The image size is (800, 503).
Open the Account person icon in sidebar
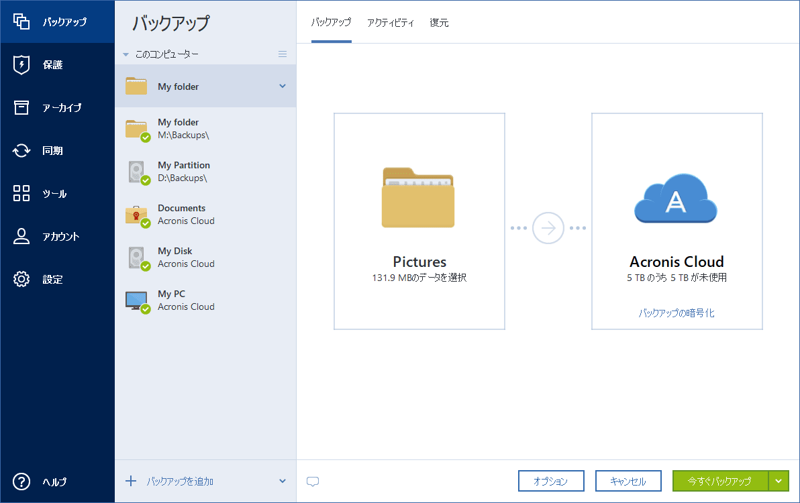click(x=21, y=237)
